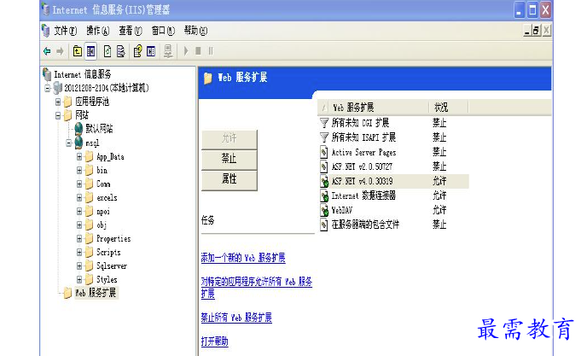Open the 文件(F) menu
The height and width of the screenshot is (356, 581).
tap(66, 31)
